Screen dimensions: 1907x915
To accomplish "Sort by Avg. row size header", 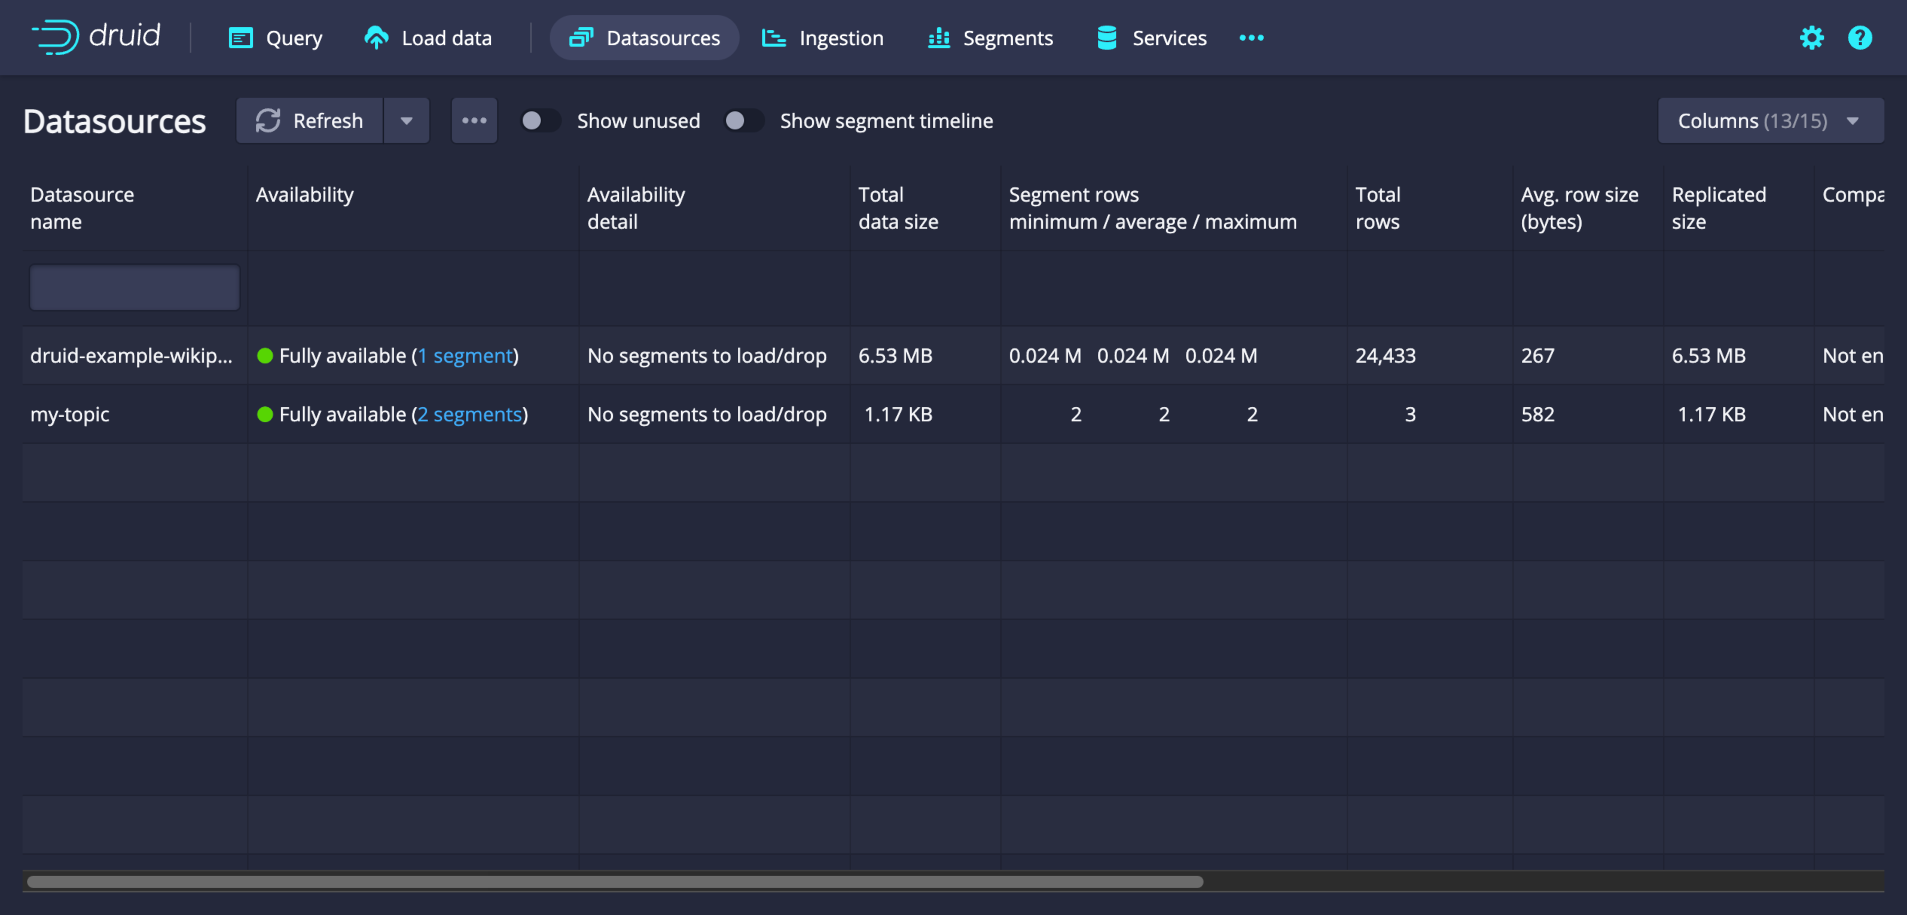I will [1588, 208].
